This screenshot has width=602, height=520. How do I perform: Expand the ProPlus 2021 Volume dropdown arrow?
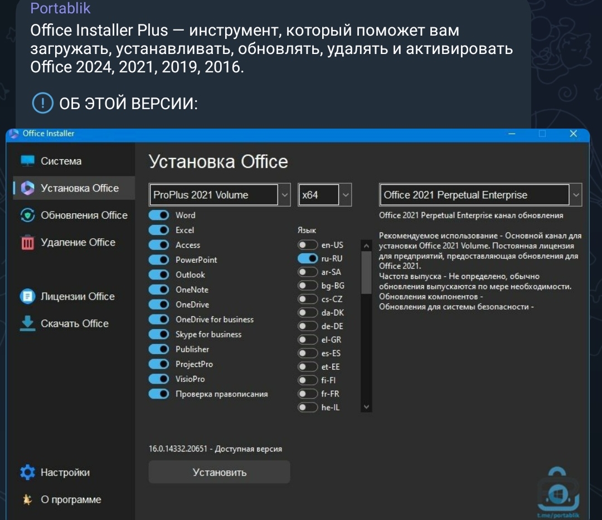[x=284, y=195]
